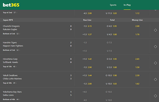This screenshot has width=159, height=102.
Task: Pick Over 4.5 total at 1.95
Action: point(112,26)
